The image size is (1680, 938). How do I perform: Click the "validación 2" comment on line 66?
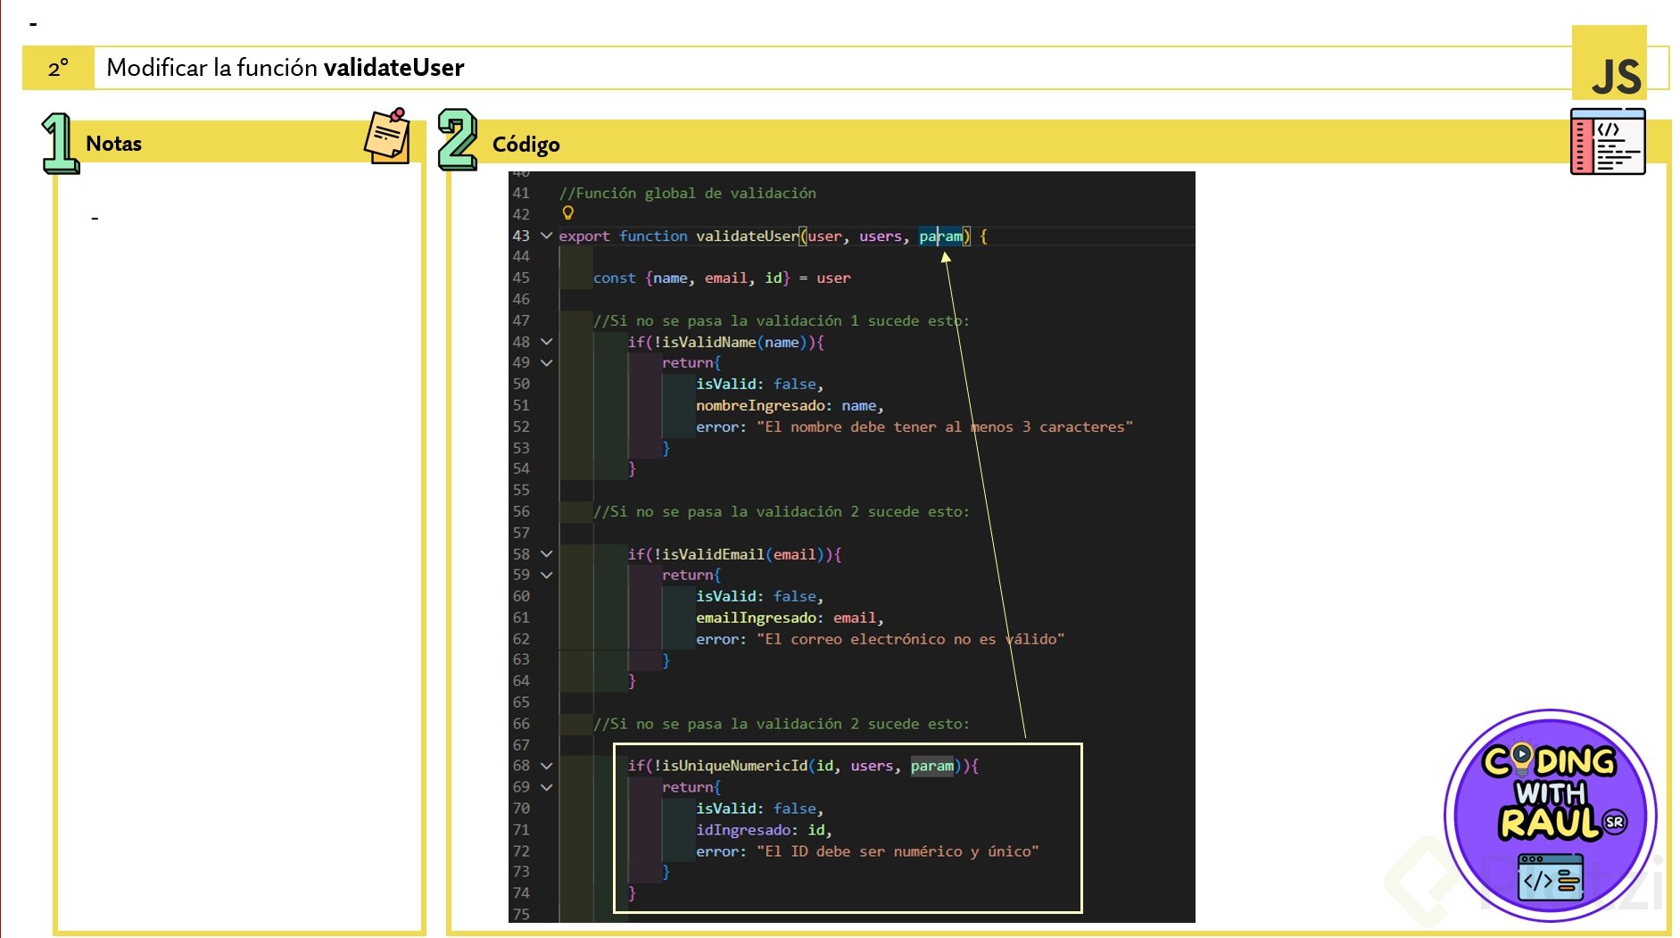pyautogui.click(x=781, y=725)
